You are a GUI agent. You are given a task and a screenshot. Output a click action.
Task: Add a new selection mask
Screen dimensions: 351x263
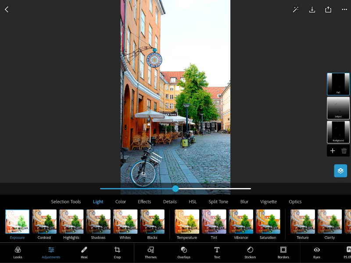coord(332,151)
